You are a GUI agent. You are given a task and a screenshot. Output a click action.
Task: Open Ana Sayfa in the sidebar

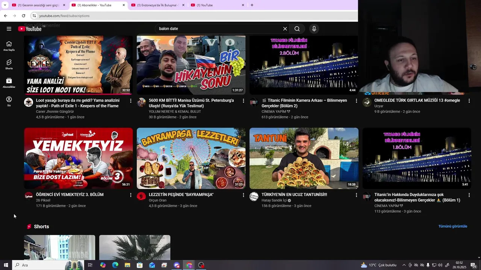tap(9, 46)
